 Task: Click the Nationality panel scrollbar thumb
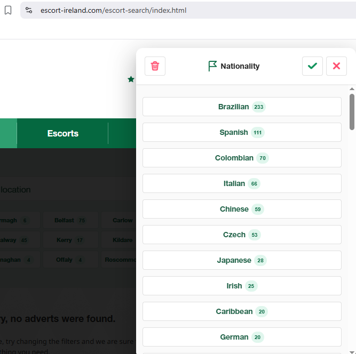tap(352, 112)
